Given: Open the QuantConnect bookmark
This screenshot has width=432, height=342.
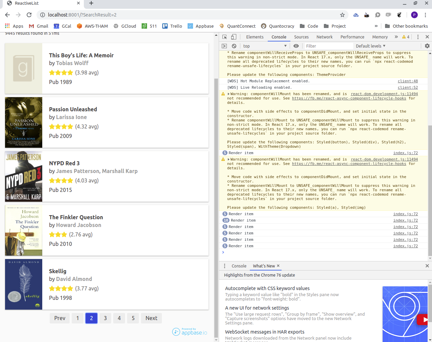Looking at the screenshot, I should click(237, 26).
